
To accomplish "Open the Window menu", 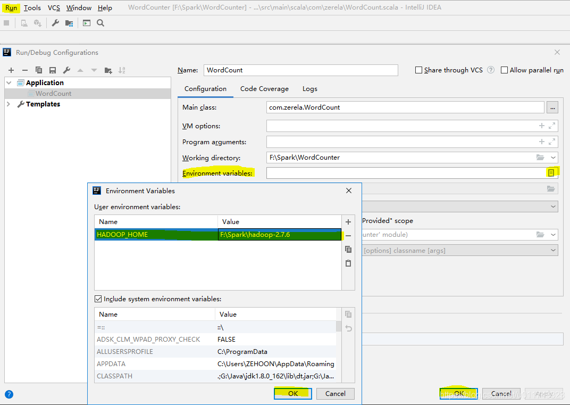I will tap(79, 7).
